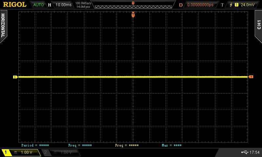
Task: Click the Max measurement readout
Action: click(x=172, y=145)
